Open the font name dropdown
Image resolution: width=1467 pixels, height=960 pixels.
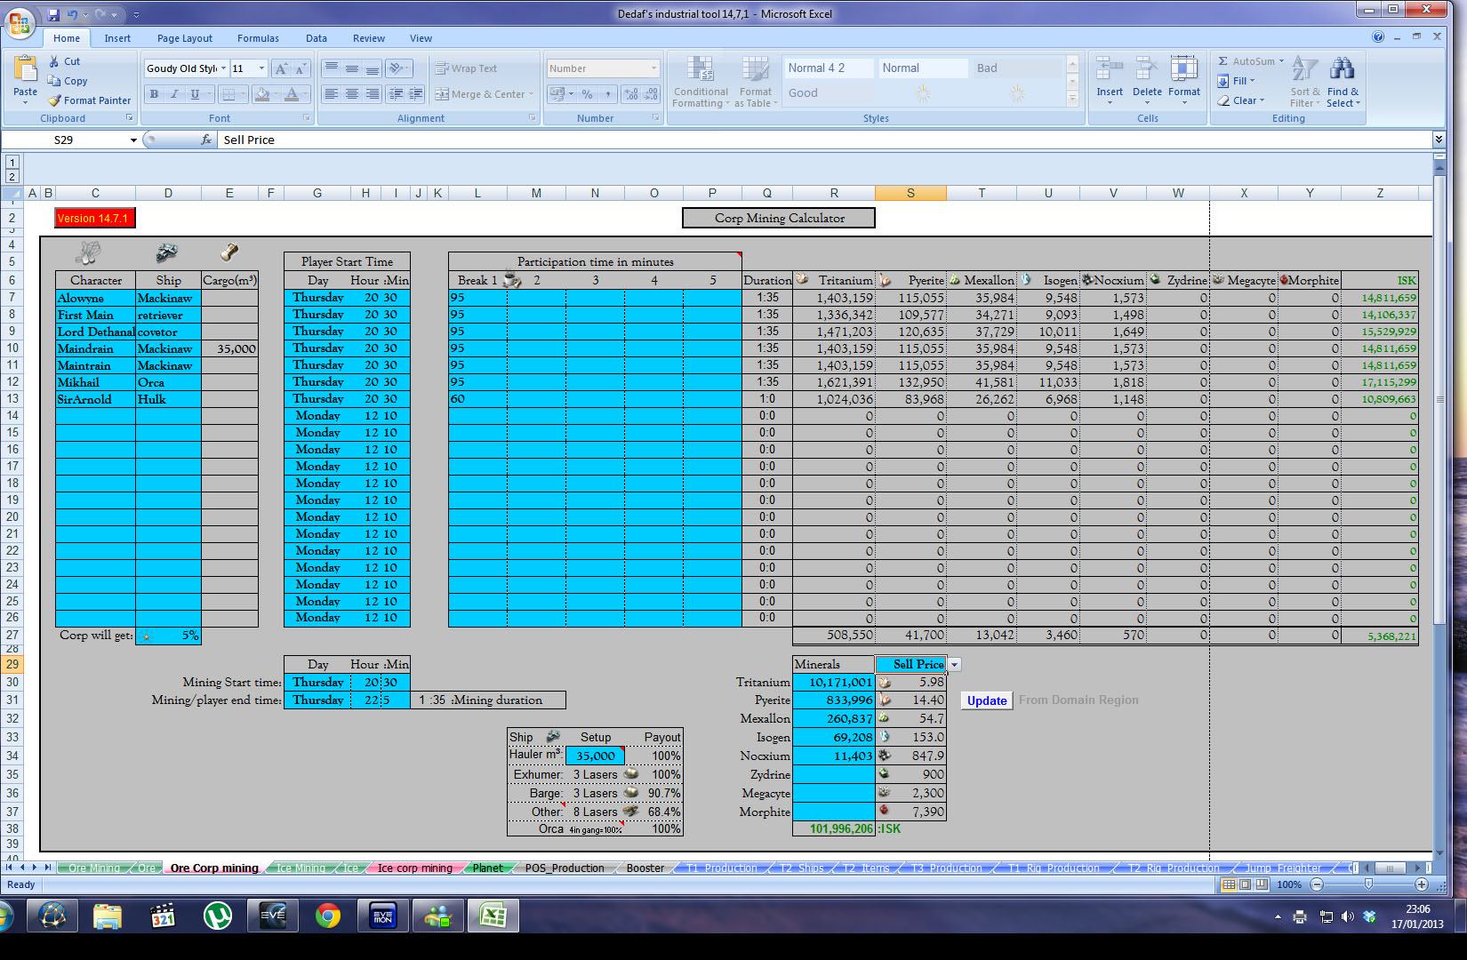pos(222,68)
